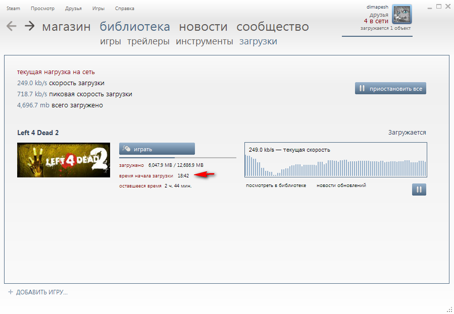
Task: Open the Steam menu
Action: coord(13,9)
